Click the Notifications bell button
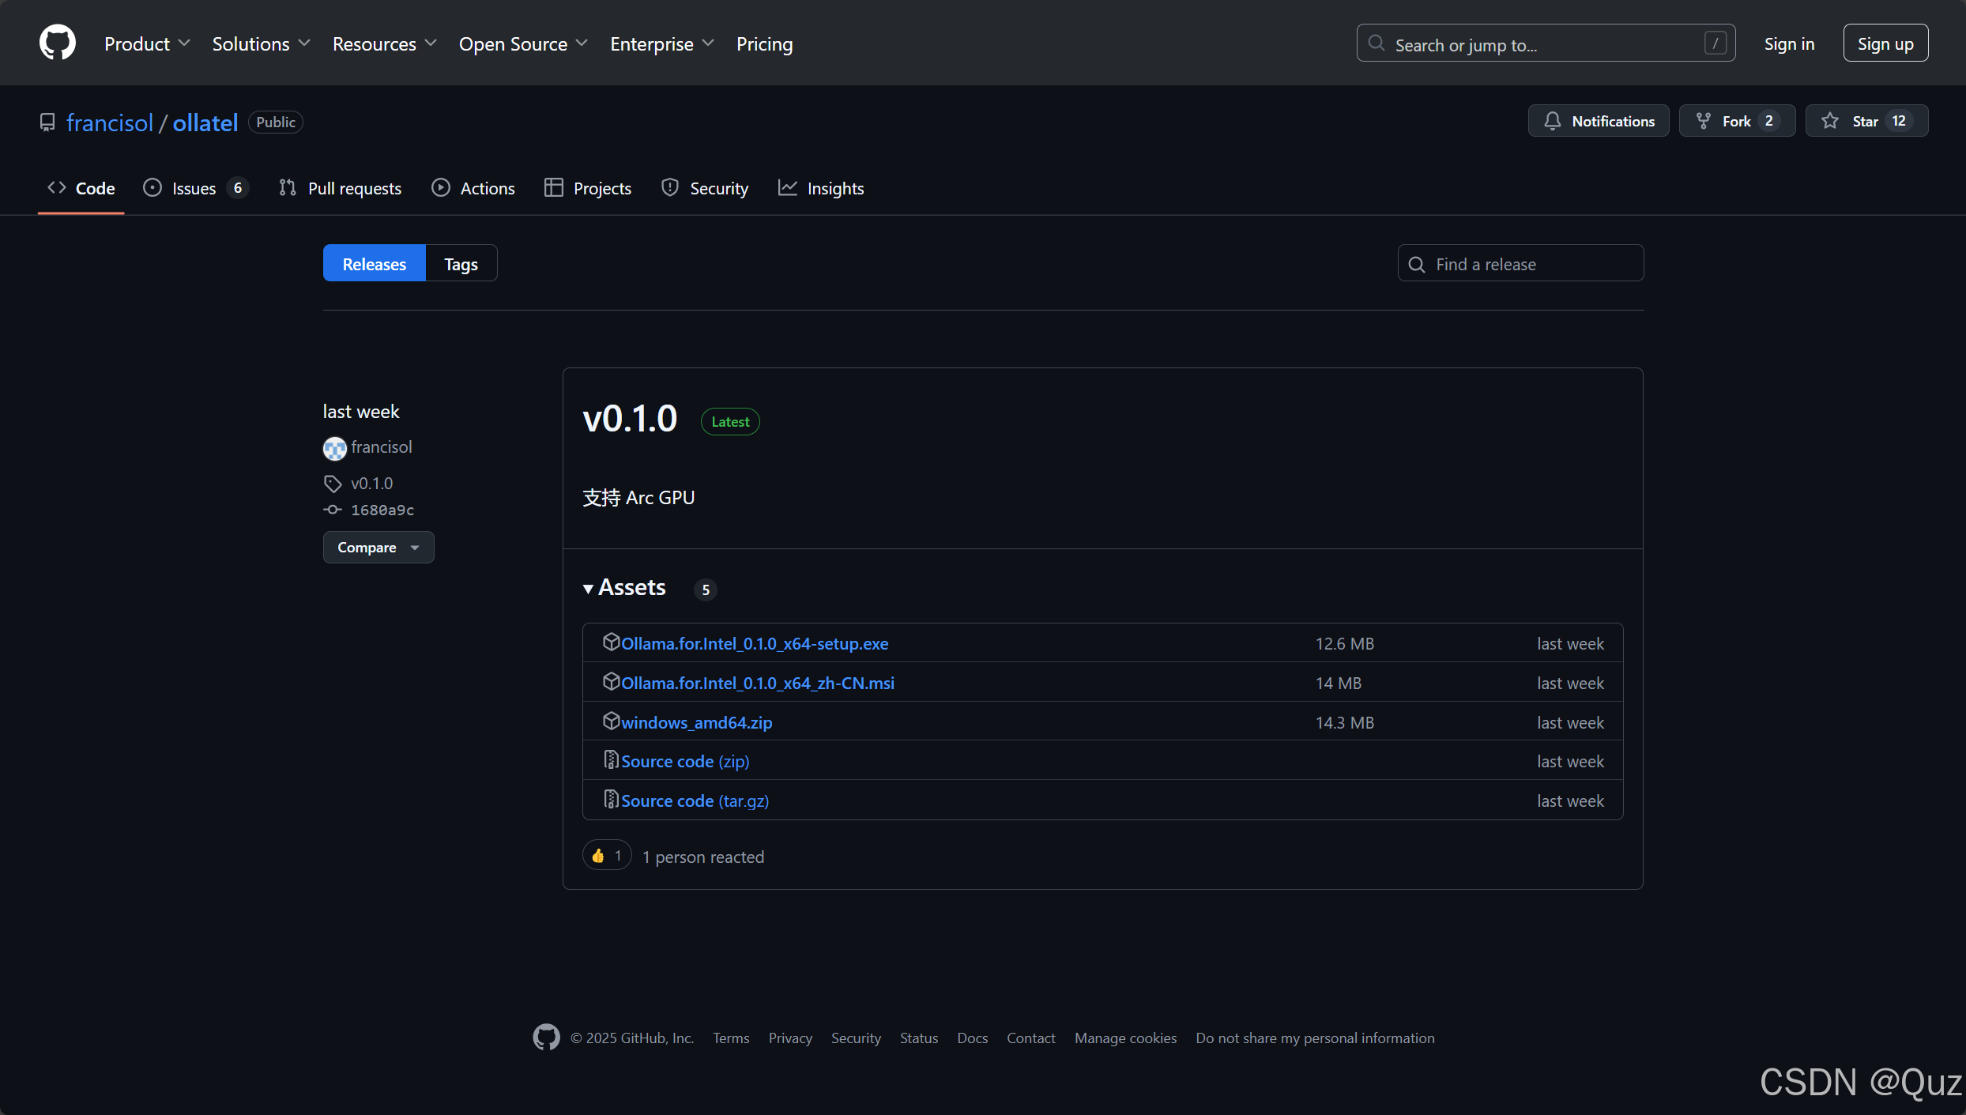The image size is (1966, 1115). click(1599, 121)
